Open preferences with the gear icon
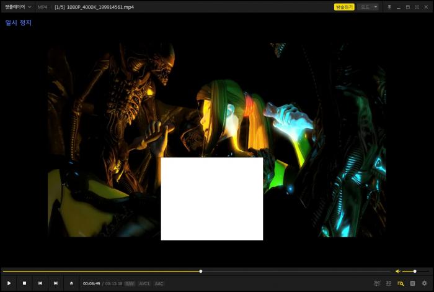This screenshot has width=434, height=292. click(424, 283)
